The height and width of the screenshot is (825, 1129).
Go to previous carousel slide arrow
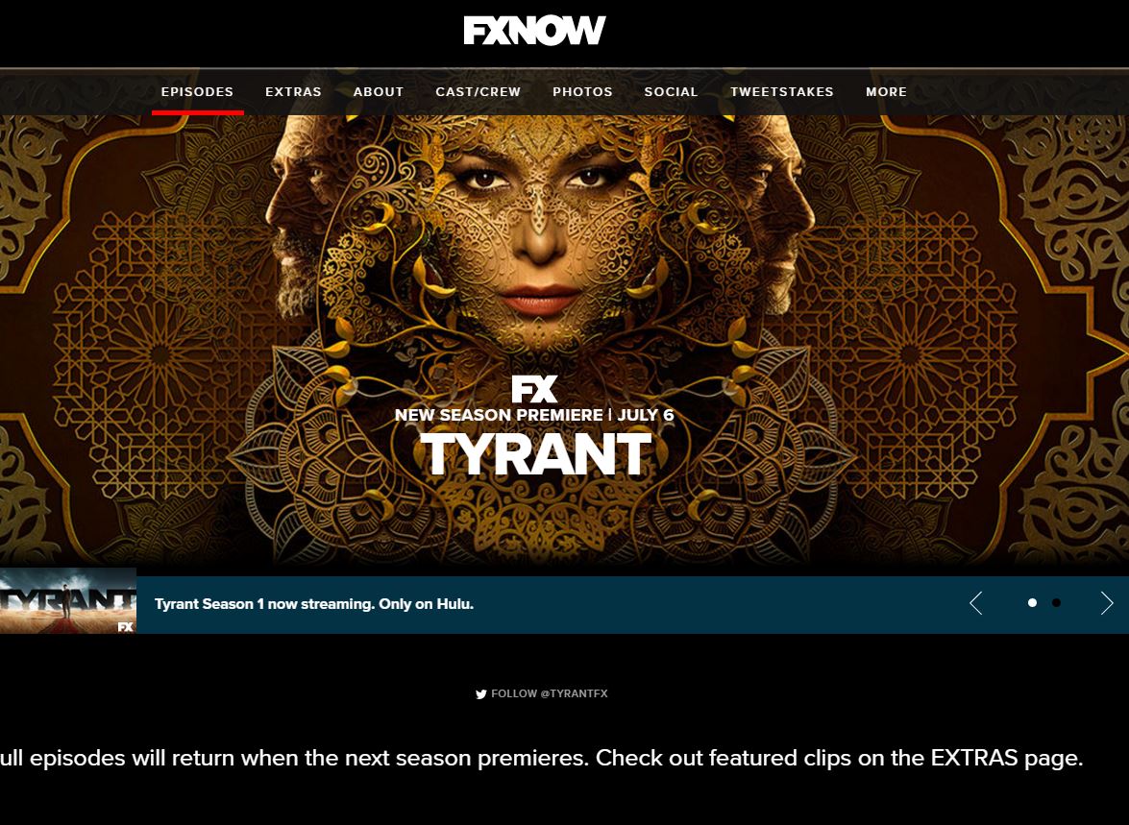pos(975,603)
